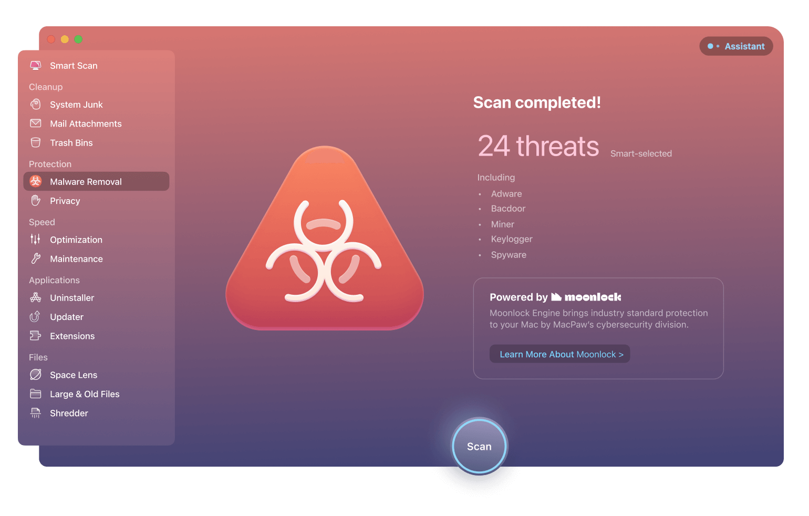
Task: Select the Shredder icon in sidebar
Action: (36, 413)
